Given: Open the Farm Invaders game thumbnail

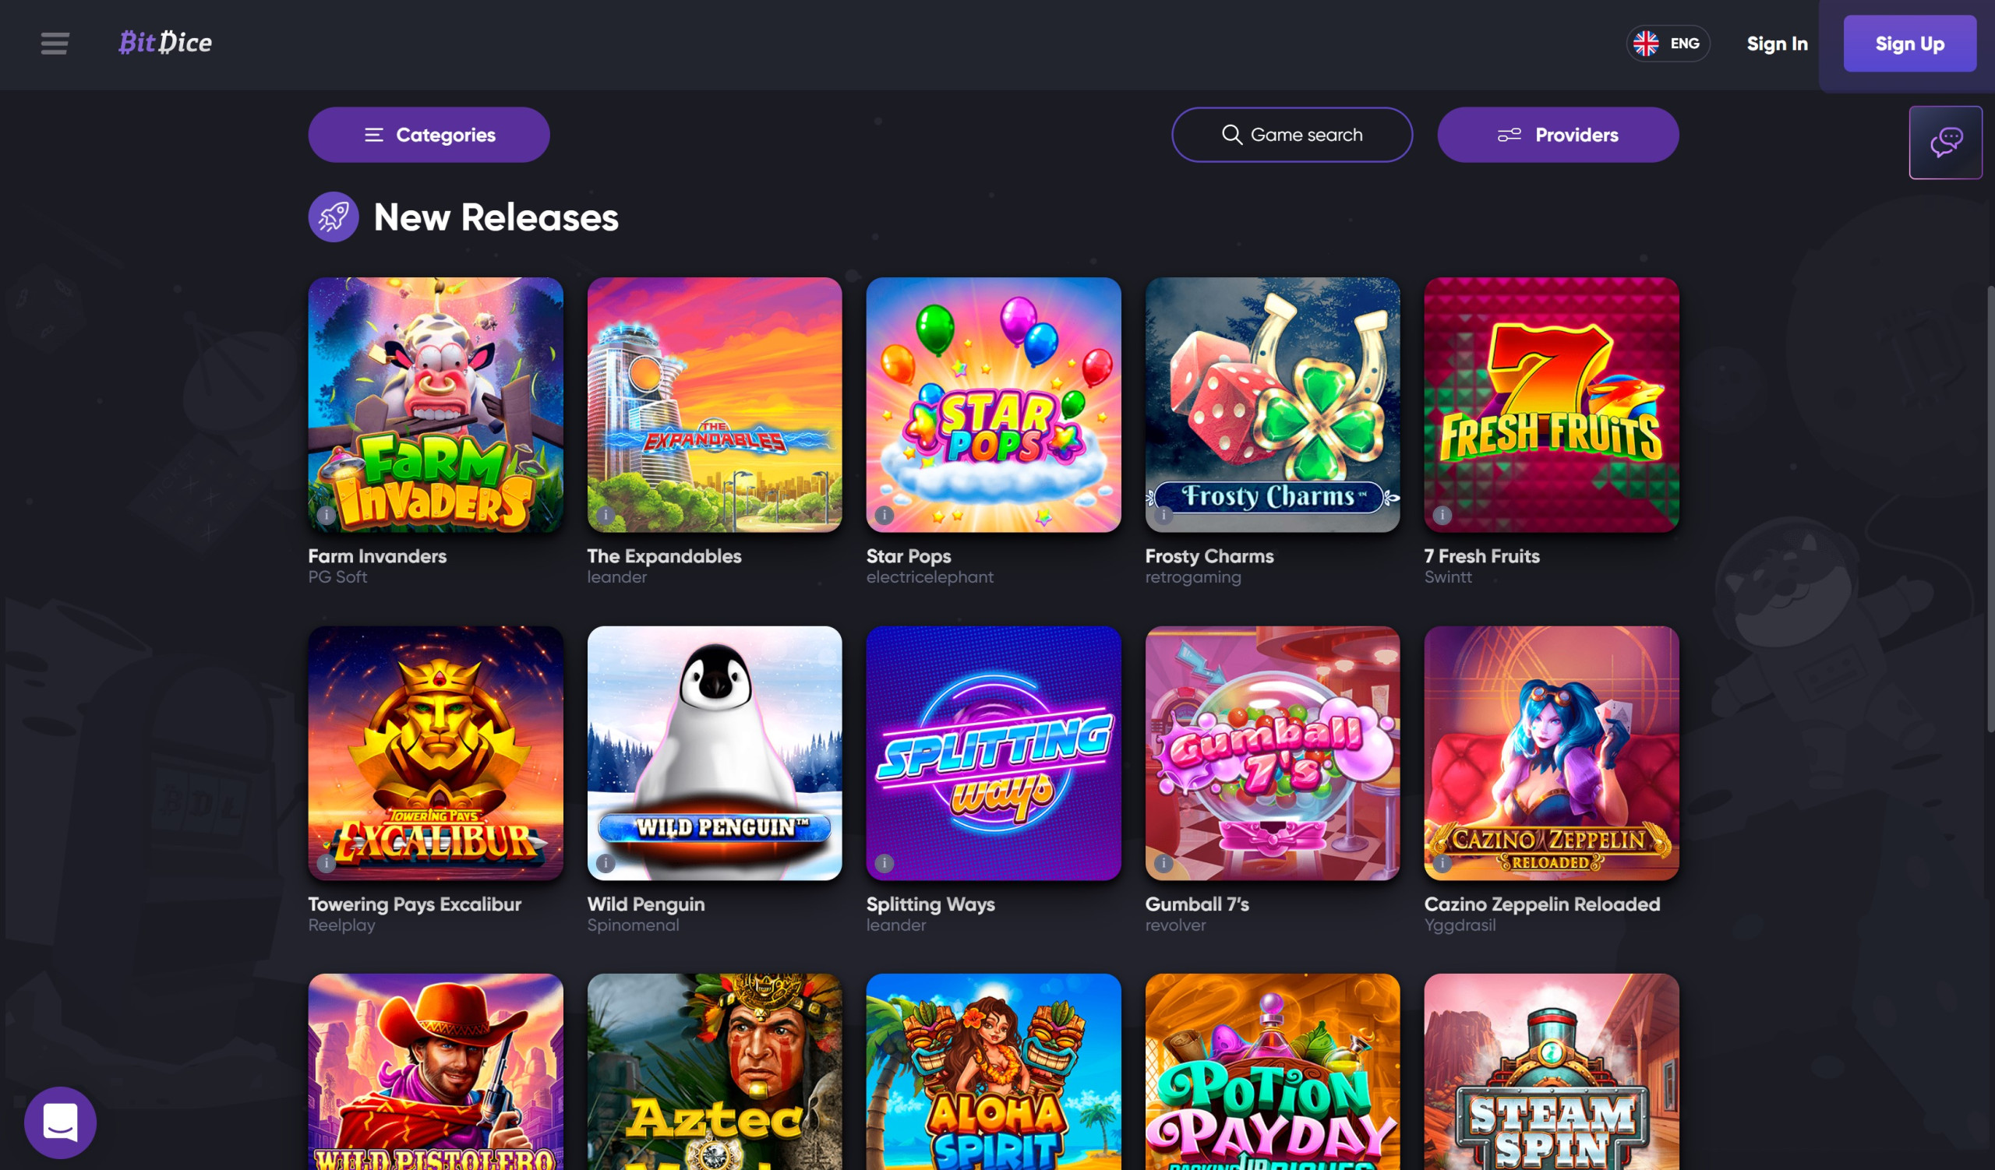Looking at the screenshot, I should [x=436, y=404].
